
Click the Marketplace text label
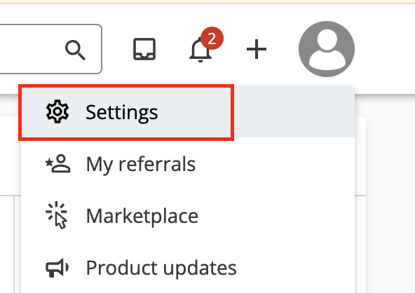(x=142, y=216)
